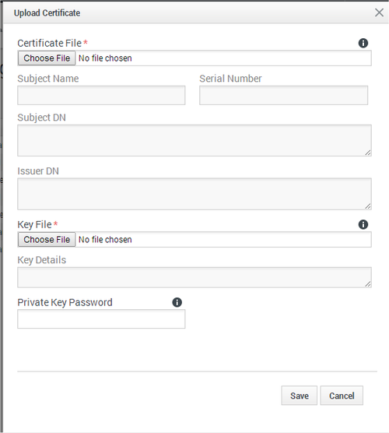Focus the Private Key Password field

point(101,319)
